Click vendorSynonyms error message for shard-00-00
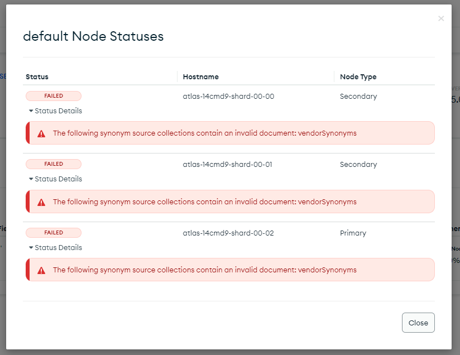This screenshot has width=460, height=355. click(204, 133)
